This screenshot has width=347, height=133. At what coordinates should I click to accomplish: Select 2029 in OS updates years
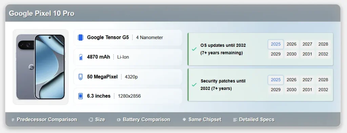(x=276, y=54)
